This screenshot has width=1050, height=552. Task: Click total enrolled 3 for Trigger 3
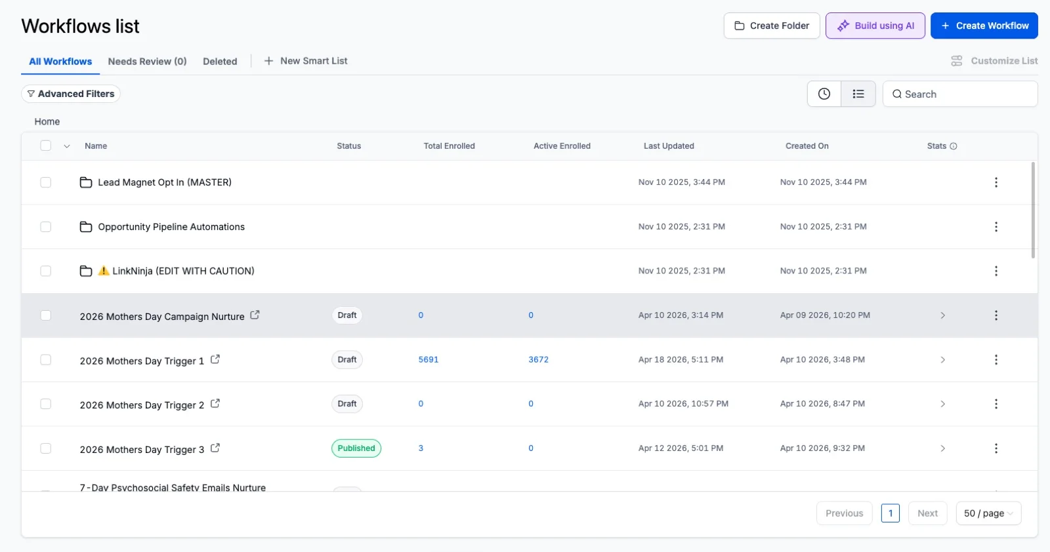pyautogui.click(x=421, y=448)
